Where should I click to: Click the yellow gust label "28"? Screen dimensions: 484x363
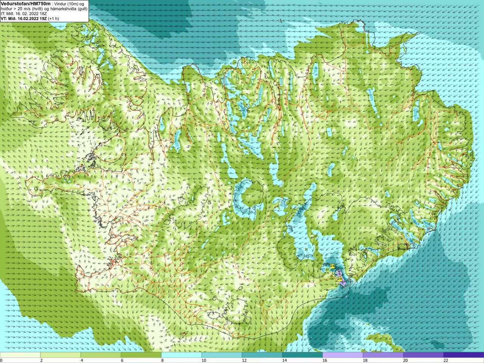(x=340, y=279)
